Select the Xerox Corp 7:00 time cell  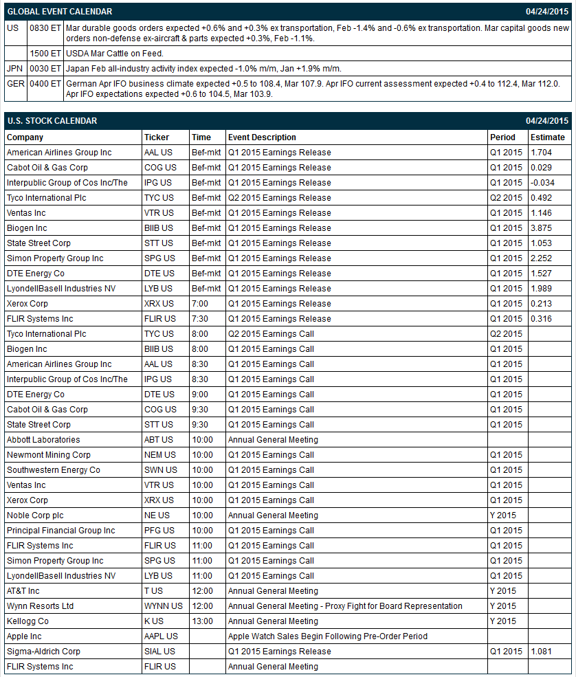point(208,304)
